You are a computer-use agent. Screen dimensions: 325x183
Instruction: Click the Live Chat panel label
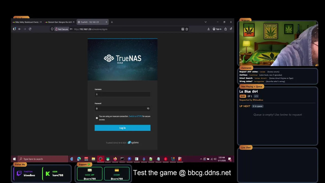(246, 147)
